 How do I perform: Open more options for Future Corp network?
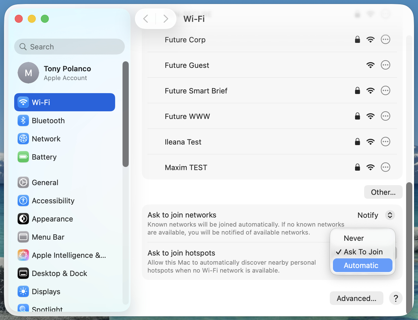tap(385, 39)
